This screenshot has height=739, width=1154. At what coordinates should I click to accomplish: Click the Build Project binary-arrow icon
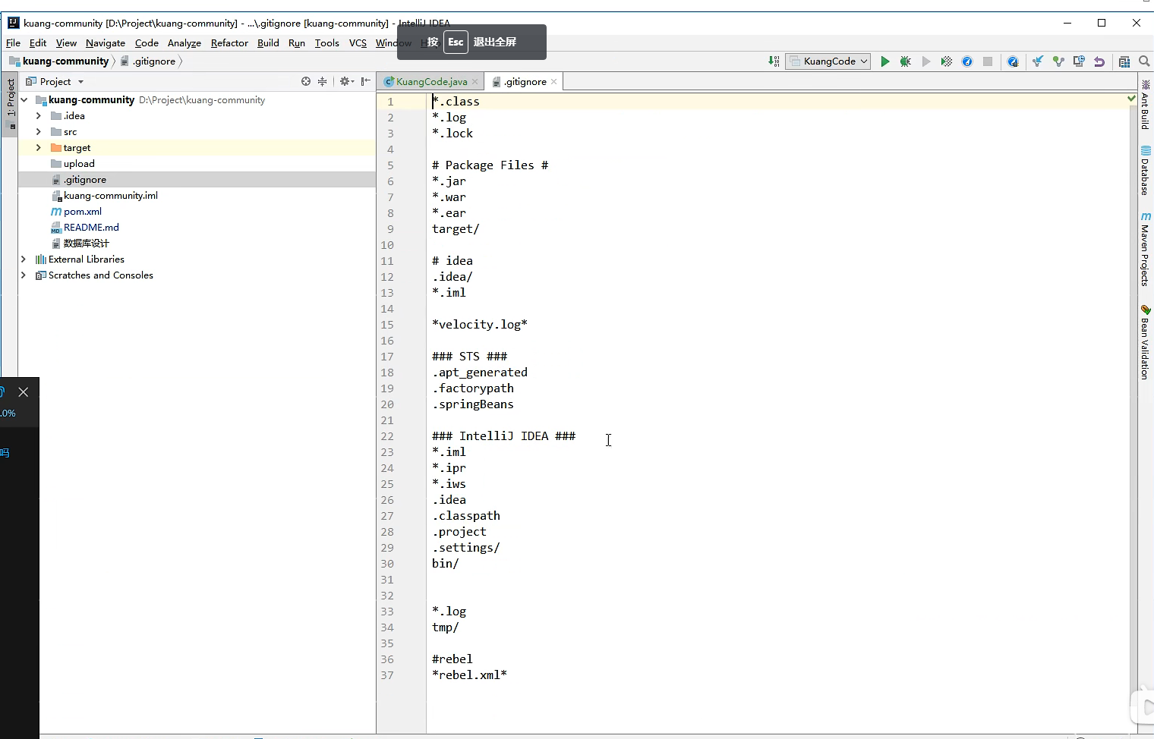click(x=774, y=61)
